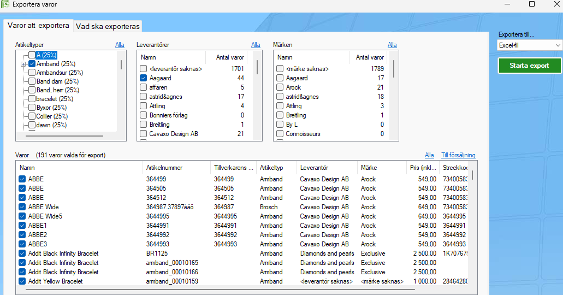Check the A (25%) article type
Image resolution: width=563 pixels, height=295 pixels.
click(32, 55)
